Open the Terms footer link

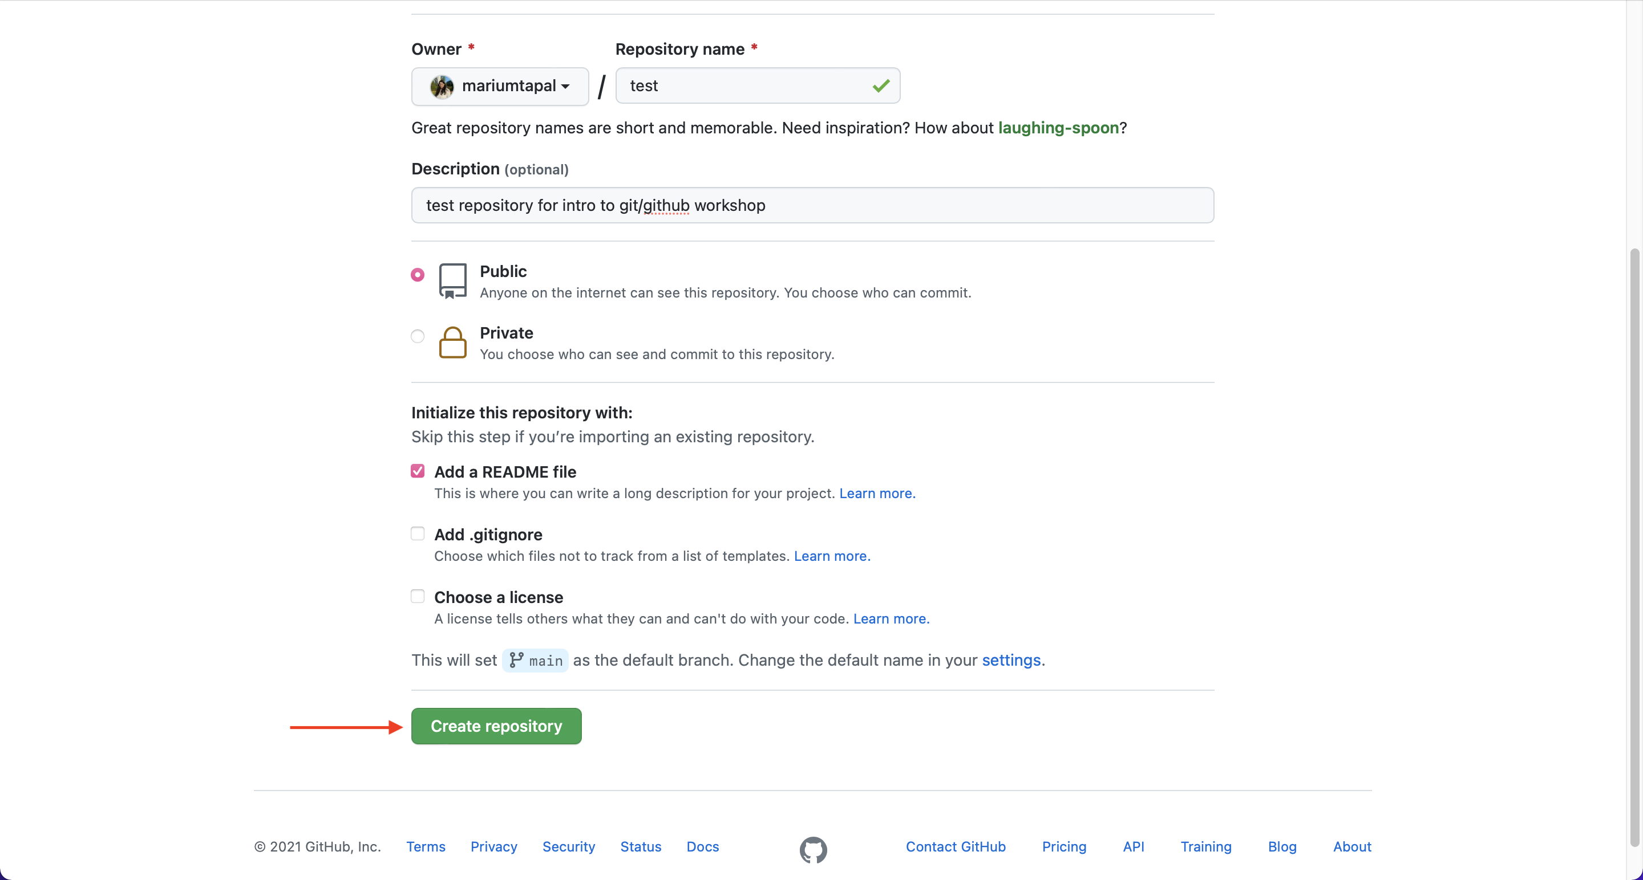click(426, 846)
